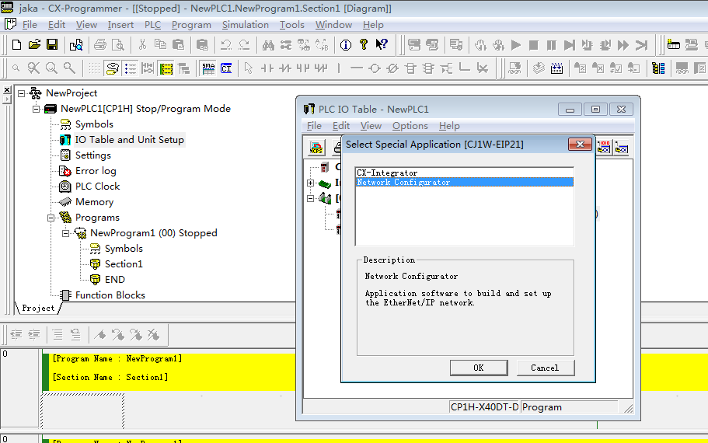Click the yellow question mark Help icon
The image size is (708, 443).
pos(363,45)
